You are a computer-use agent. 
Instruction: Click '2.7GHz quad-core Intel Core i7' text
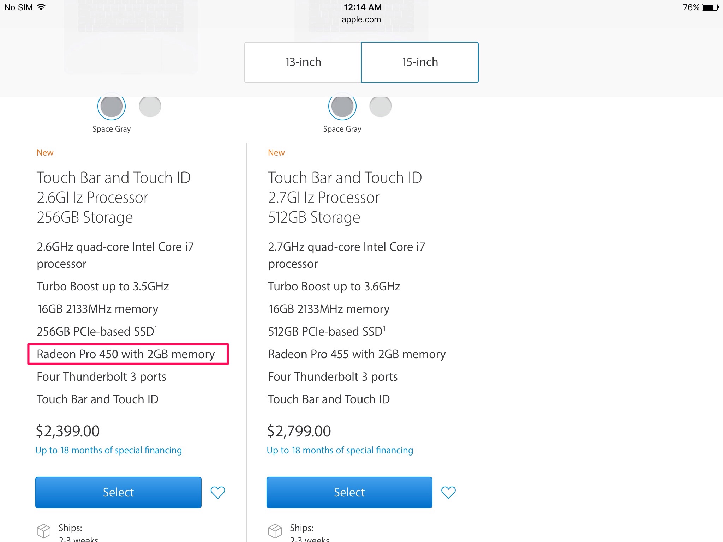(x=346, y=247)
